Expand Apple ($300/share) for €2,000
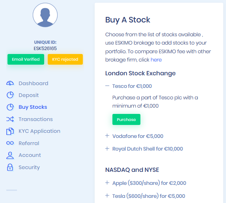Screen dimensions: 226x203 [107, 183]
